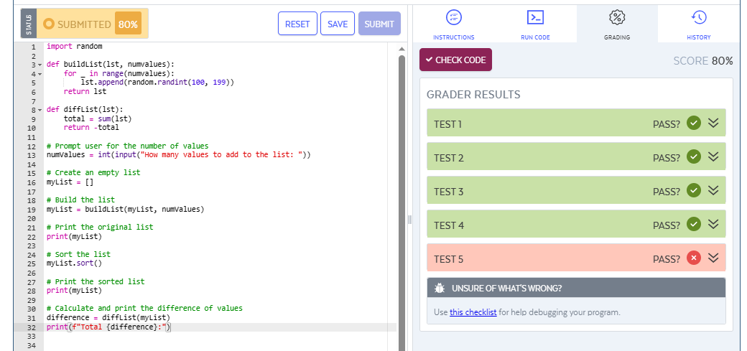This screenshot has height=351, width=747.
Task: Collapse the buildList function fold arrow on line 3
Action: [x=40, y=65]
